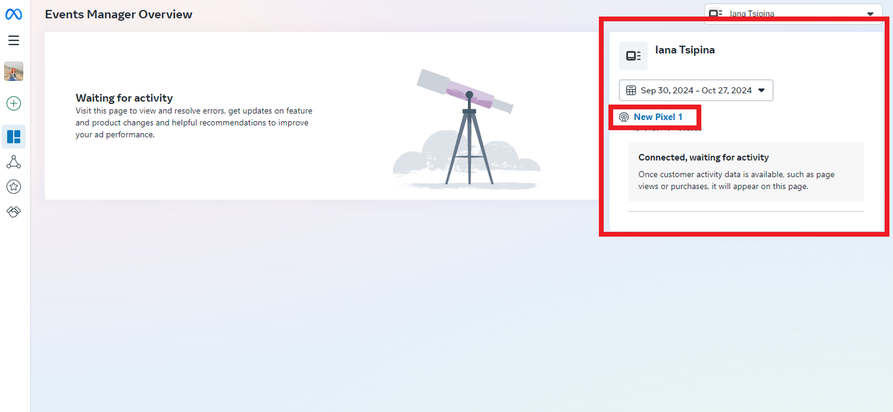Open the Iana Tsipina account dropdown at the top

tap(793, 13)
